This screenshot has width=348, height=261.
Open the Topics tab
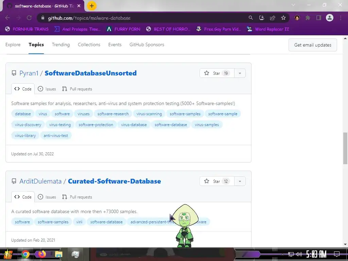coord(36,45)
